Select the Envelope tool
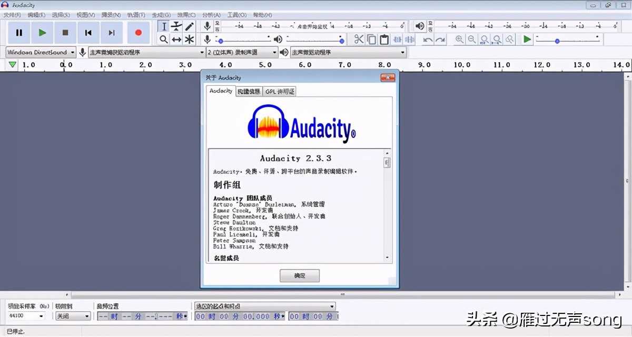Image resolution: width=632 pixels, height=337 pixels. [176, 26]
